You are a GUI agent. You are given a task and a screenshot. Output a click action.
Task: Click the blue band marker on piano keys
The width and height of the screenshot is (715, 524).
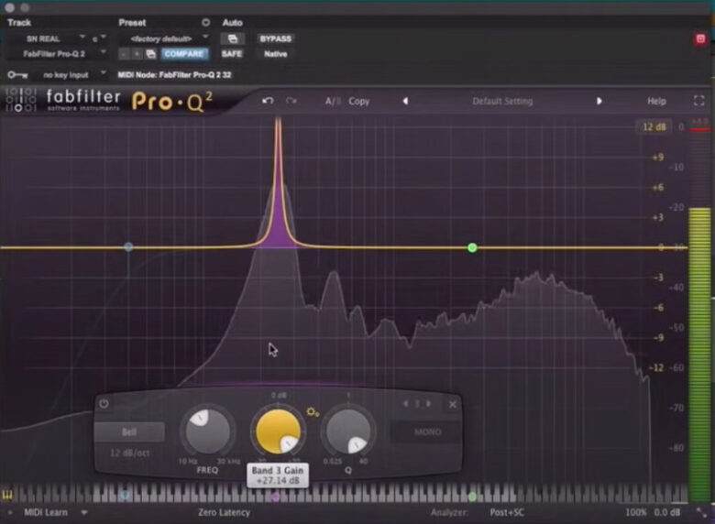click(126, 496)
